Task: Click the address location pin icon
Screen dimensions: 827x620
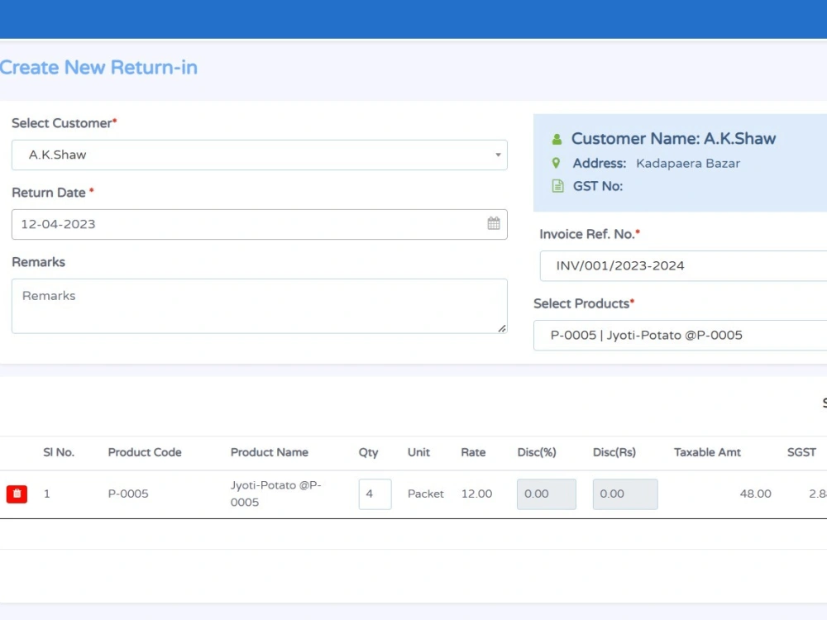Action: tap(556, 164)
